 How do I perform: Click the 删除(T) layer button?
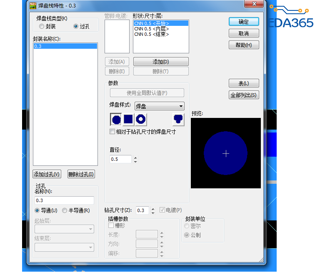[x=161, y=71]
